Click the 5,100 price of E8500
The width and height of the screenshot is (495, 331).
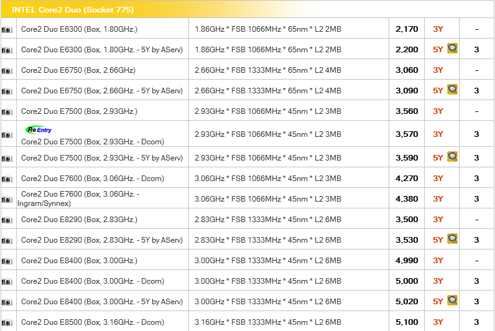[x=407, y=322]
